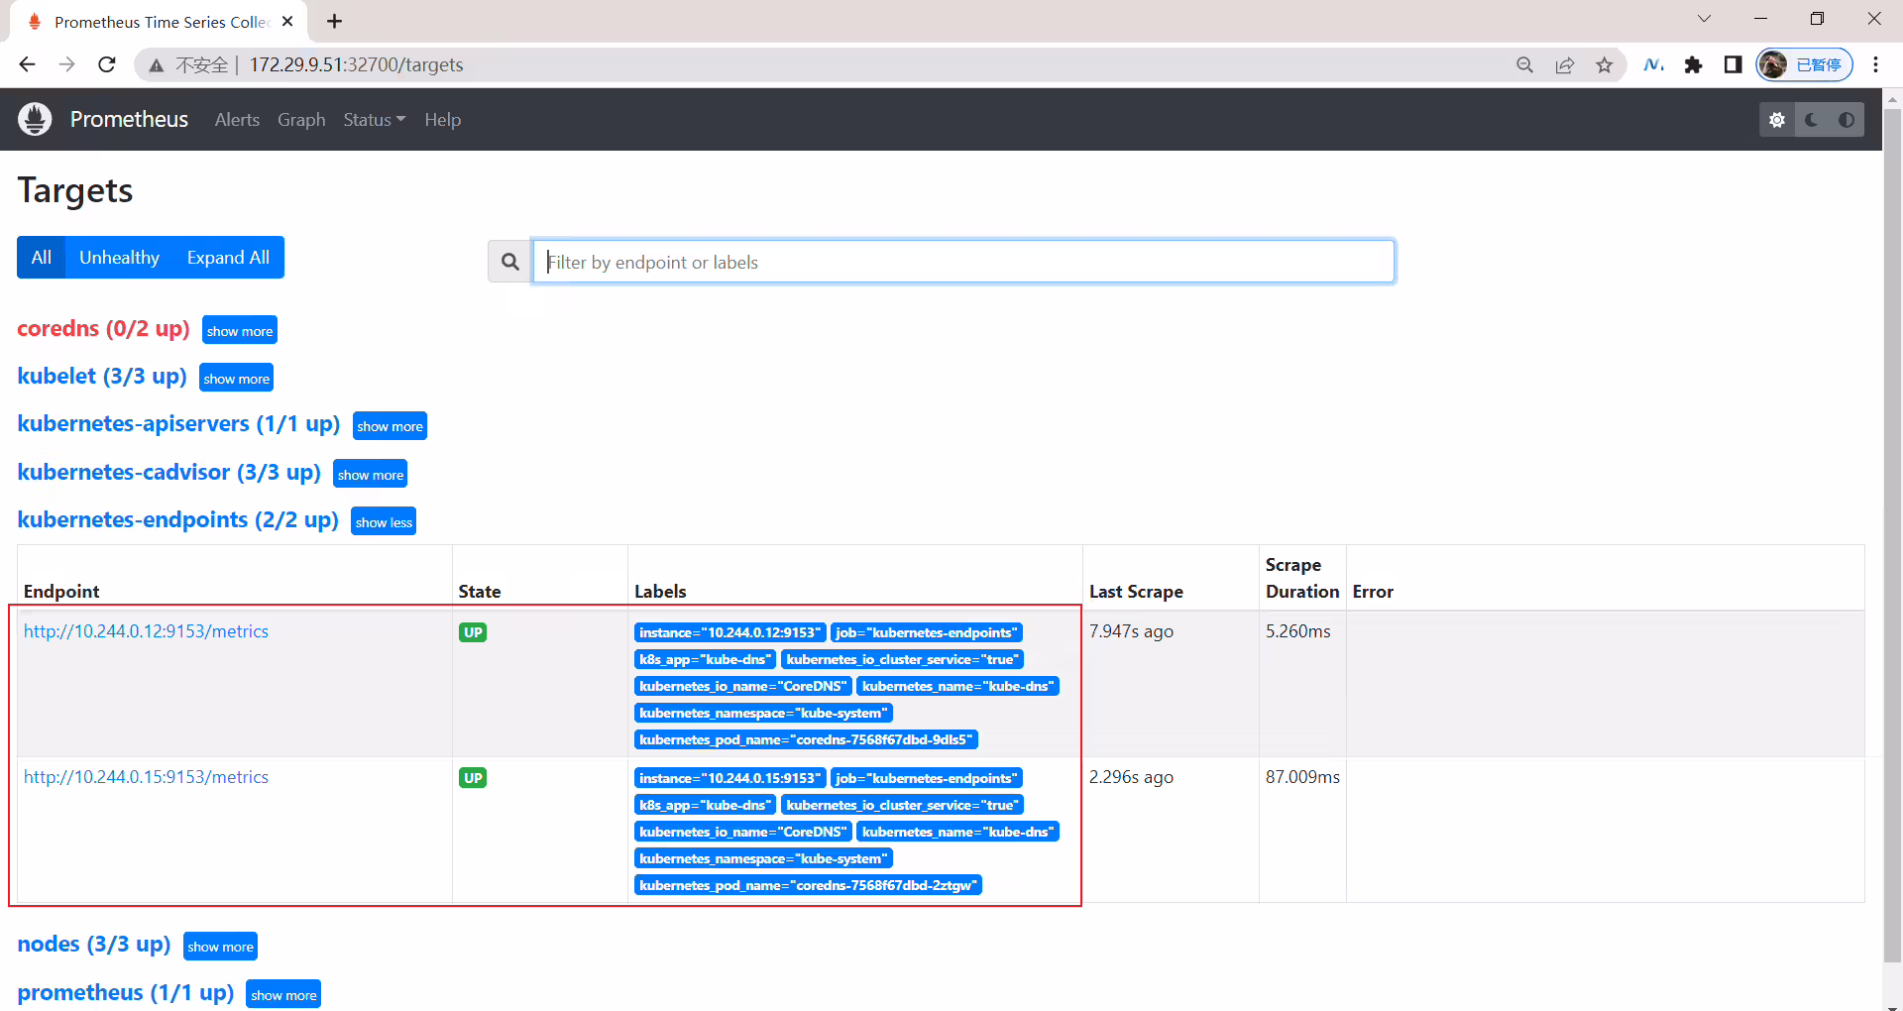This screenshot has width=1903, height=1011.
Task: Switch to dark theme moon icon
Action: point(1812,120)
